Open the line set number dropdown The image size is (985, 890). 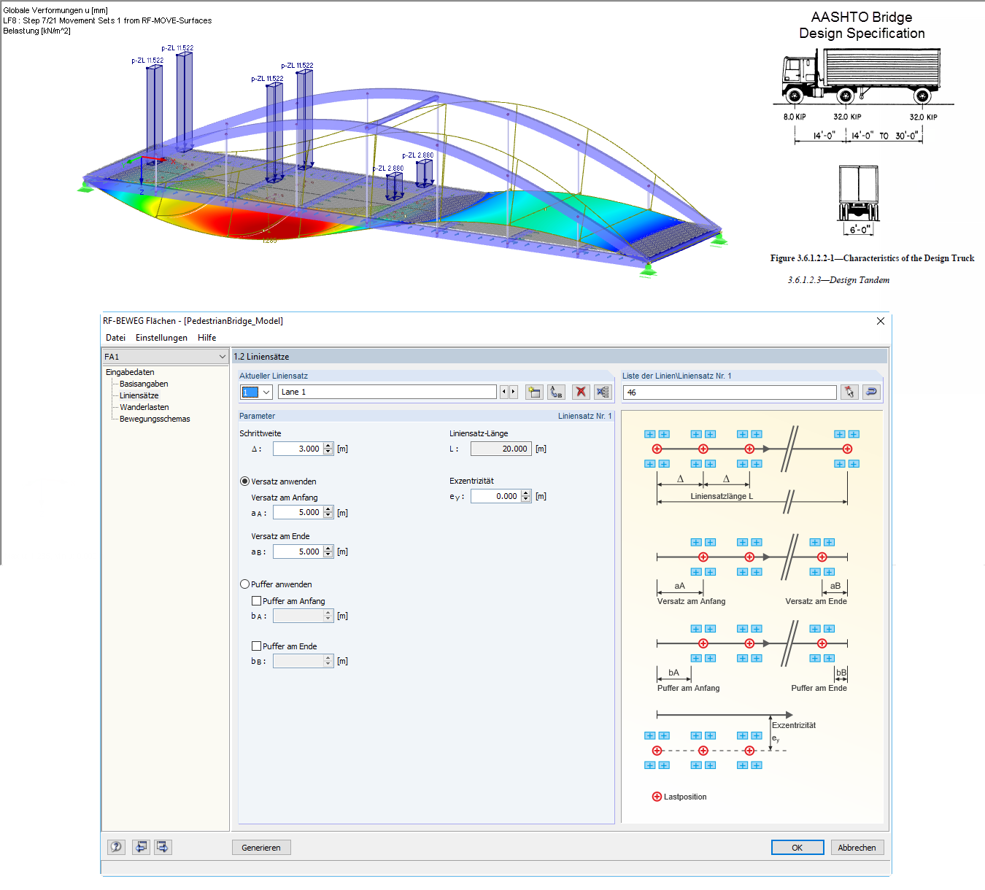click(x=266, y=392)
